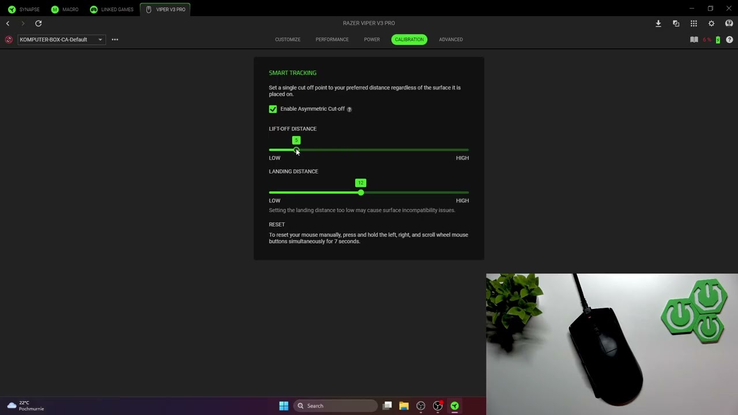
Task: Click the refresh icon
Action: (39, 23)
